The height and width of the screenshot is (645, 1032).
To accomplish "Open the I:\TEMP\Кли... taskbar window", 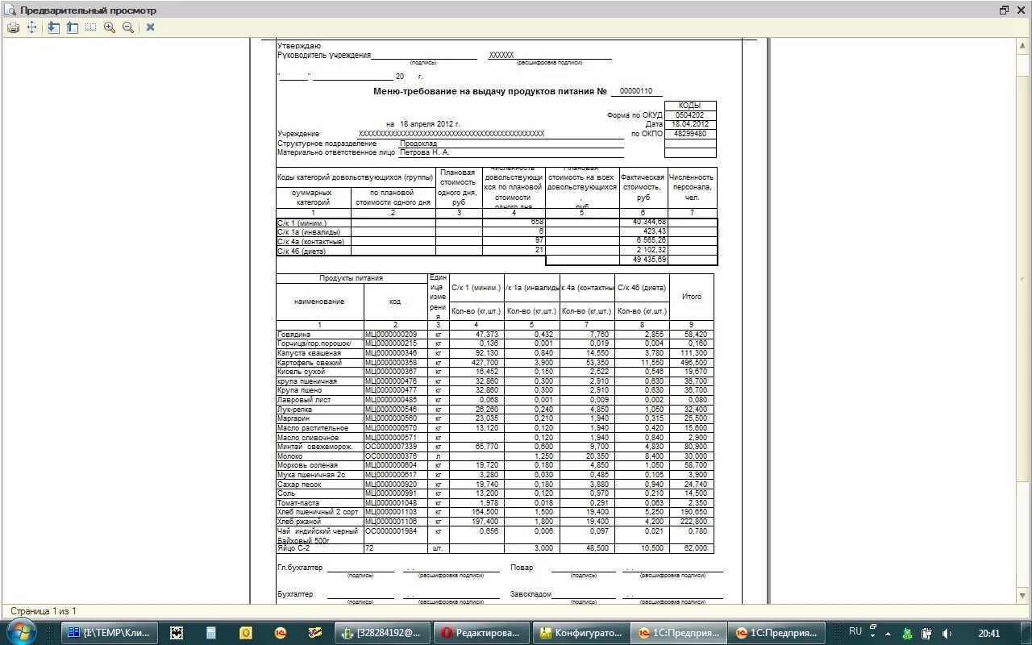I will tap(110, 633).
